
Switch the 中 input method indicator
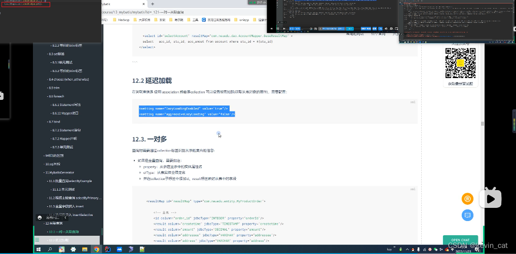tap(453, 249)
